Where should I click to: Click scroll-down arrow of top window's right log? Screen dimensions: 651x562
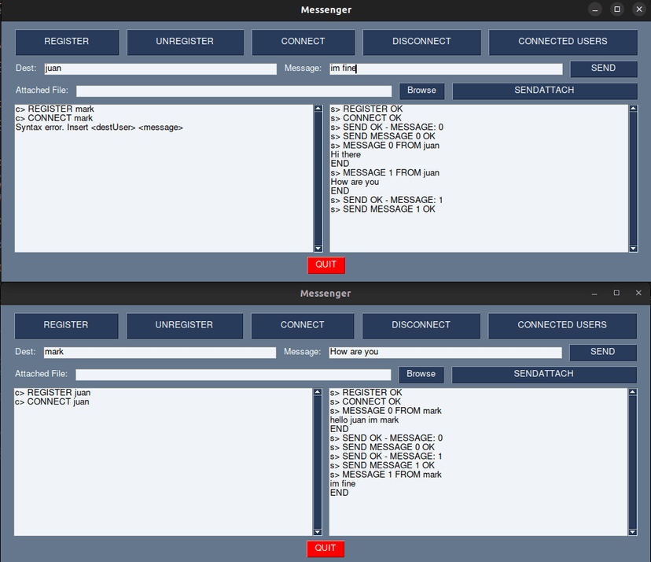[x=634, y=248]
